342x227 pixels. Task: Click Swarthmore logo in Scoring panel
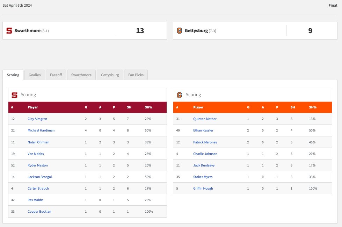[x=14, y=95]
